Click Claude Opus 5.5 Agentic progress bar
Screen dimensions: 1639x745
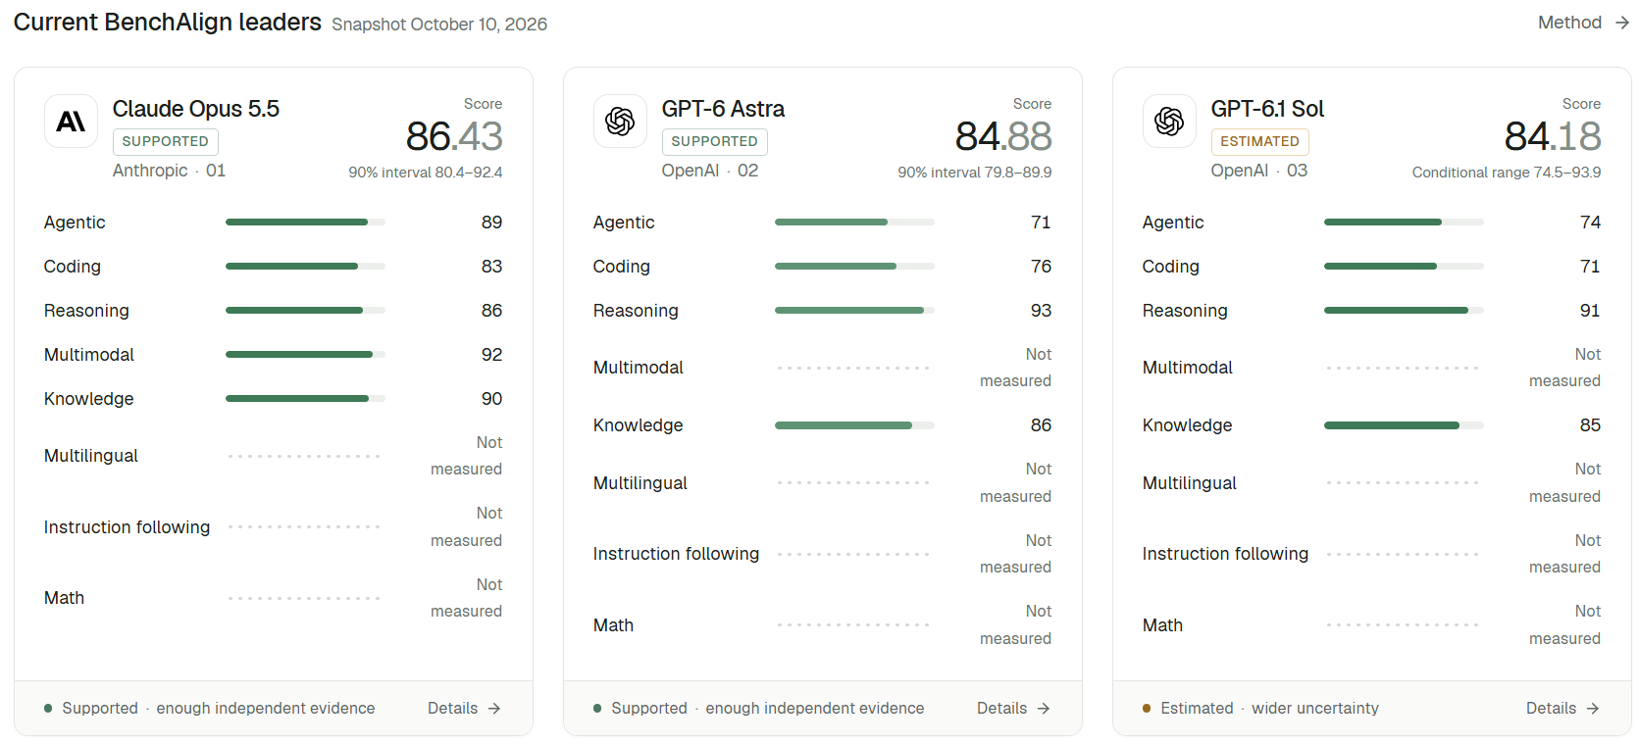click(305, 223)
